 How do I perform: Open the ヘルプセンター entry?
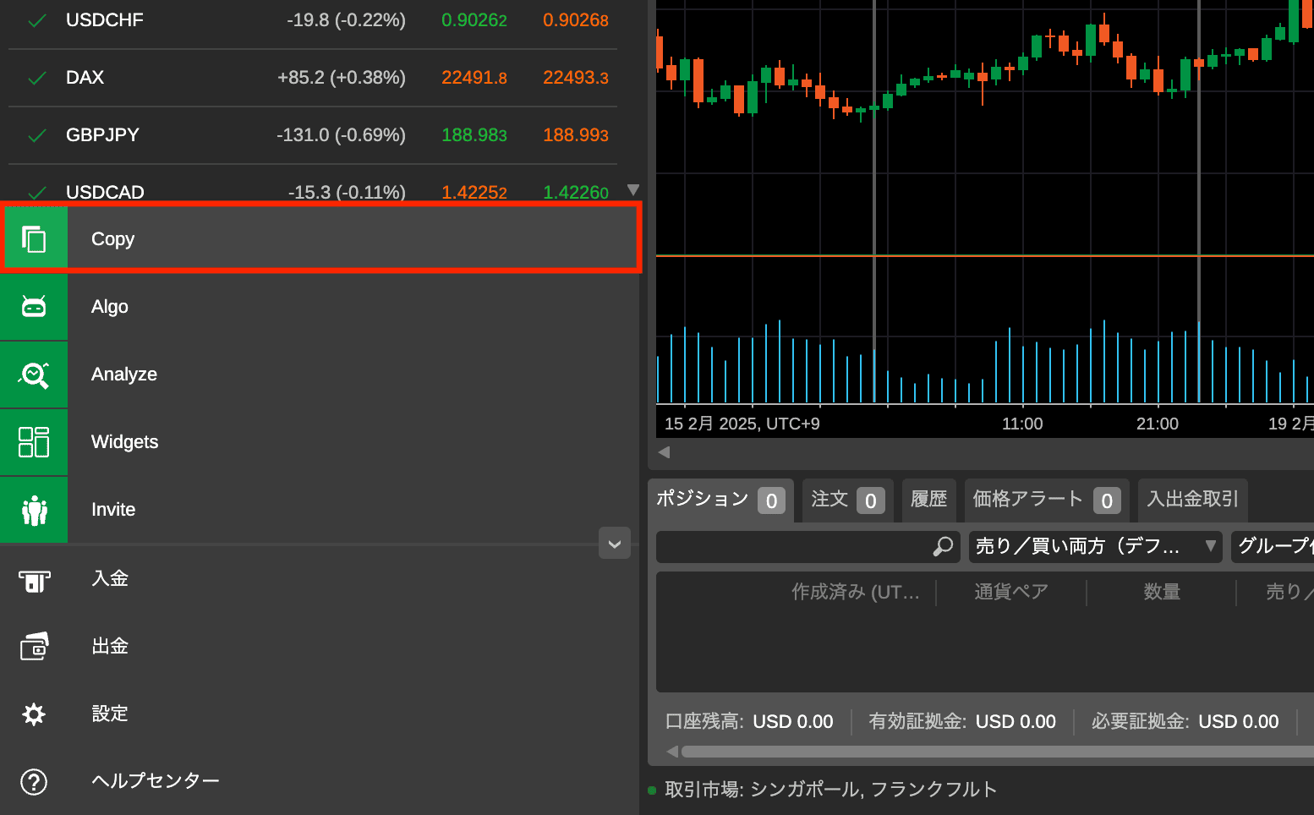pyautogui.click(x=156, y=781)
